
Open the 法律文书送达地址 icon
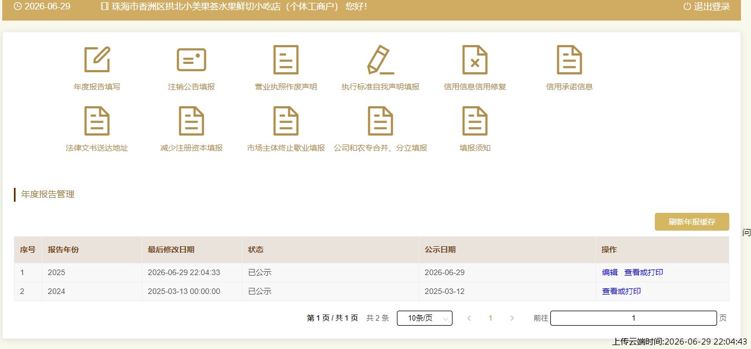[97, 121]
